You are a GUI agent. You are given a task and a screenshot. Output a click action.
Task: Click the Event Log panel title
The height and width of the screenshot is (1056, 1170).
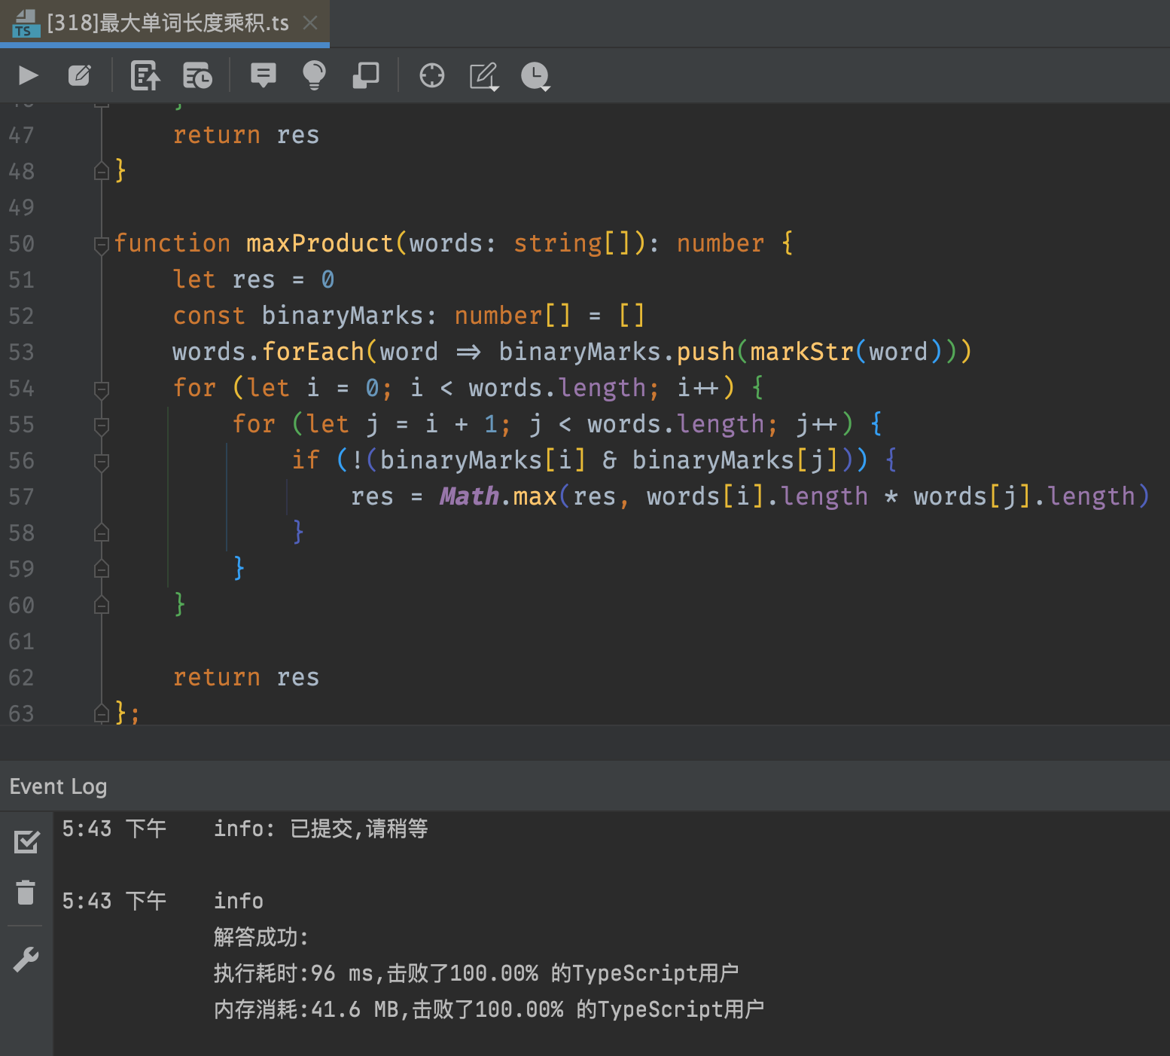point(58,786)
